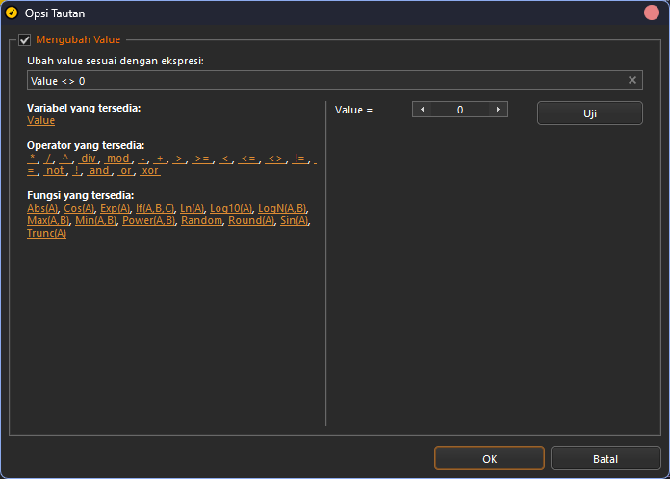Image resolution: width=670 pixels, height=479 pixels.
Task: Close the Opsi Tautan dialog
Action: coord(652,13)
